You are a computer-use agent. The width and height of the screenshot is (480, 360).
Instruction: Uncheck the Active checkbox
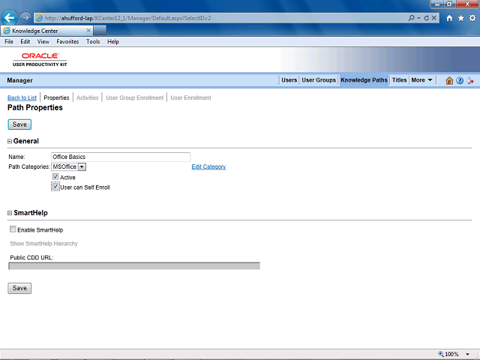tap(55, 177)
